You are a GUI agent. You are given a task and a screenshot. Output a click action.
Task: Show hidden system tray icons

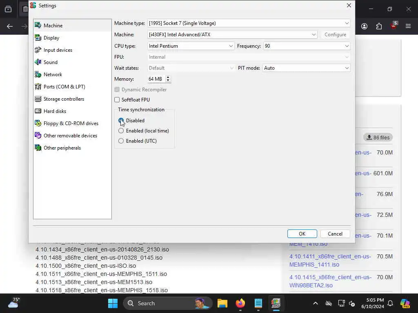(x=316, y=303)
